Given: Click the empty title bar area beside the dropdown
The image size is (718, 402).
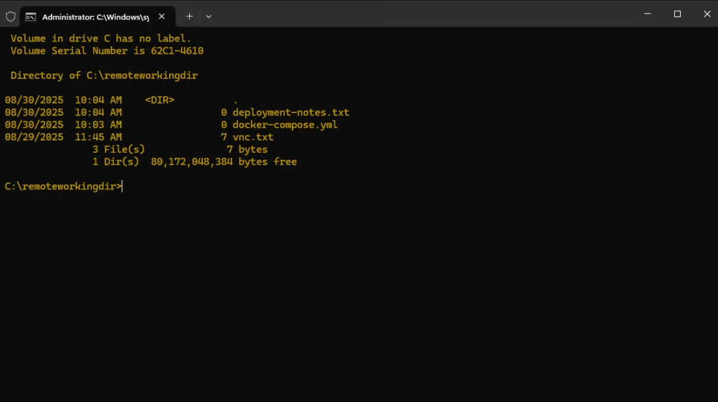Looking at the screenshot, I should [x=415, y=14].
